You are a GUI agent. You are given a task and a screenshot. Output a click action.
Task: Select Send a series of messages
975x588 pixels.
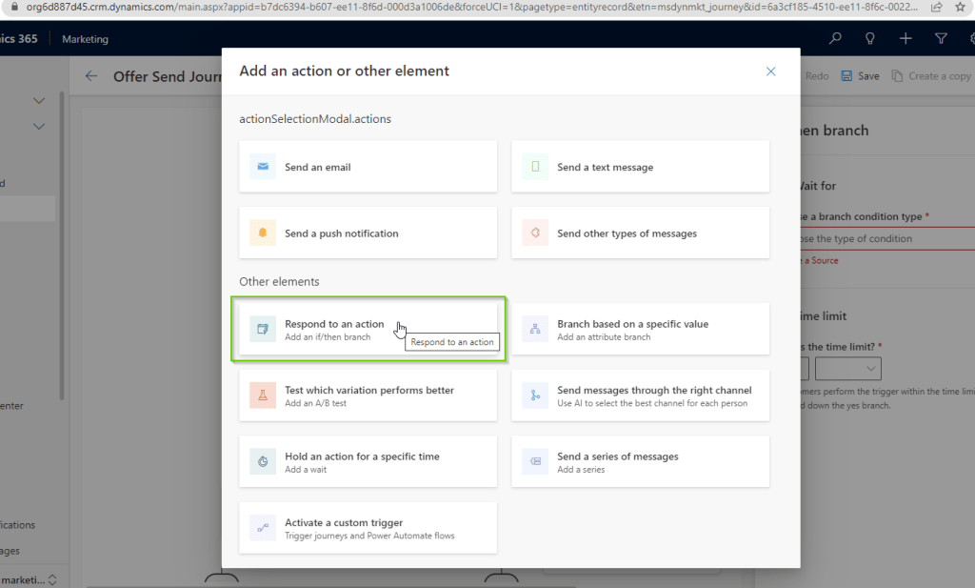(x=640, y=462)
